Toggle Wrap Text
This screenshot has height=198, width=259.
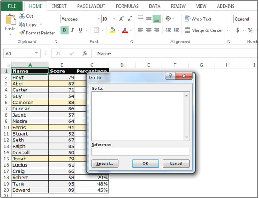(197, 19)
